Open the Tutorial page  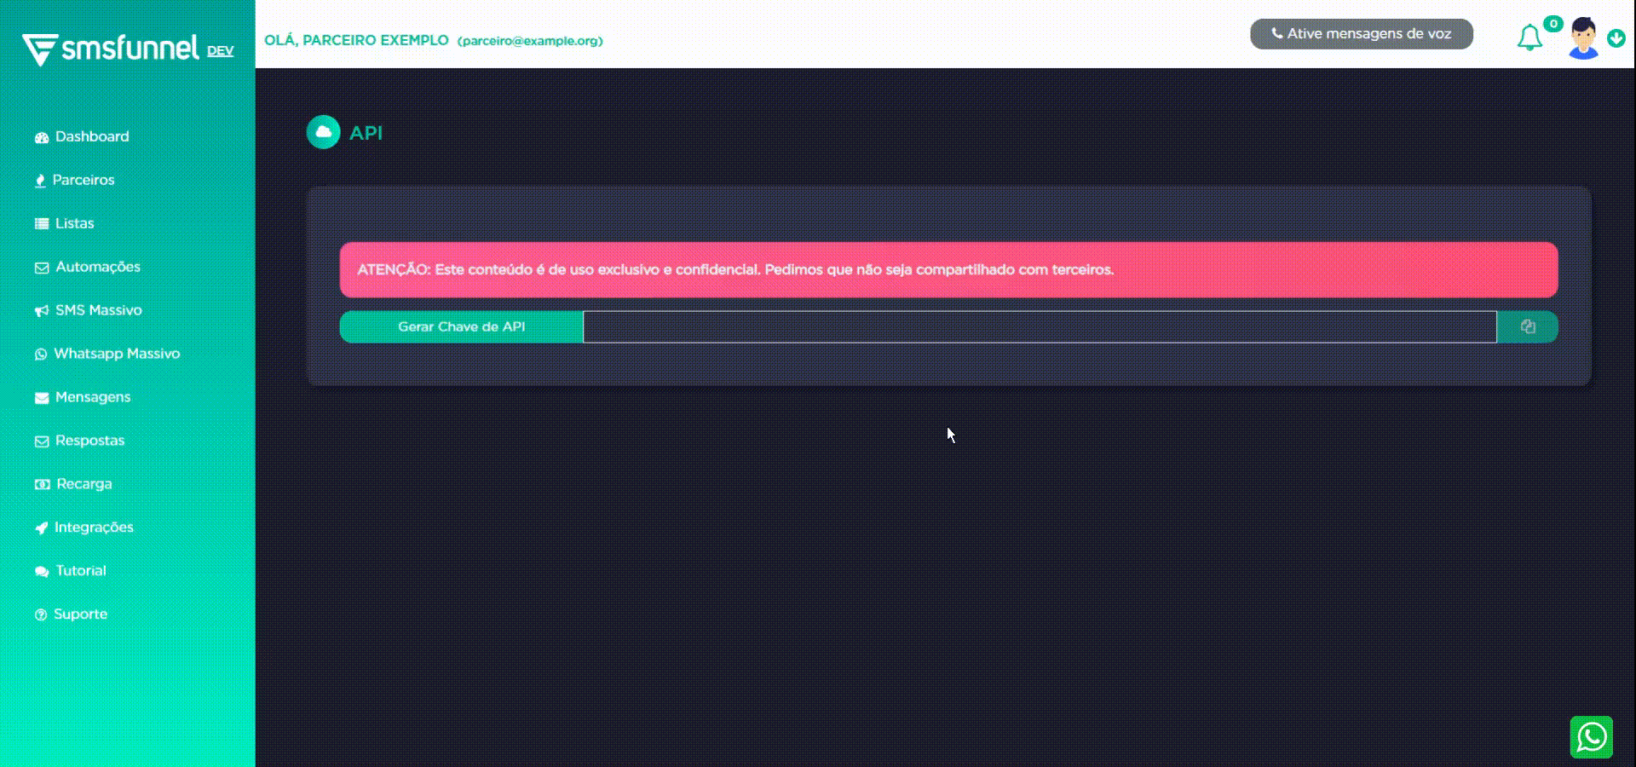(x=81, y=571)
